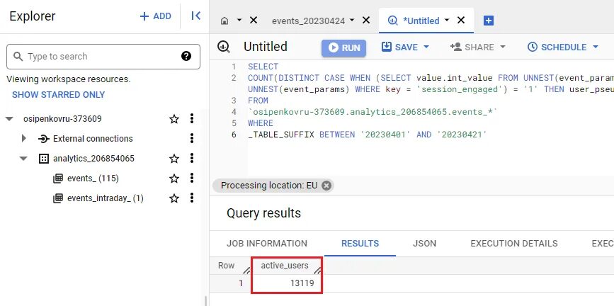
Task: Open the SAVE dropdown arrow
Action: 426,47
